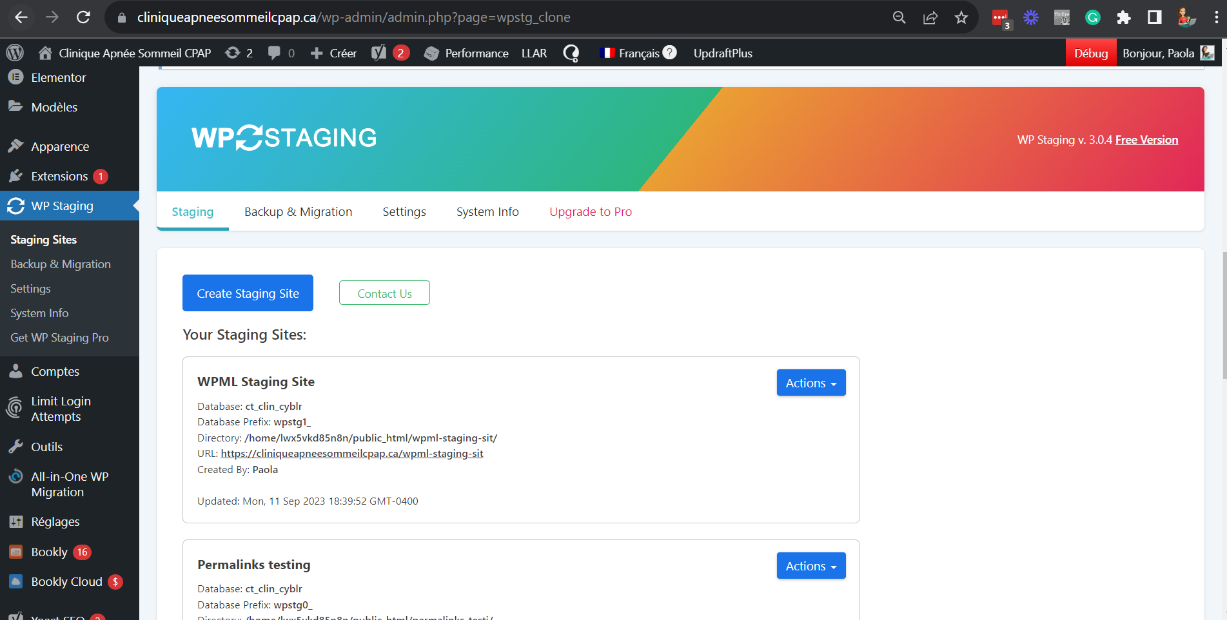Open the Grammarly extension icon
Viewport: 1227px width, 620px height.
click(x=1092, y=17)
